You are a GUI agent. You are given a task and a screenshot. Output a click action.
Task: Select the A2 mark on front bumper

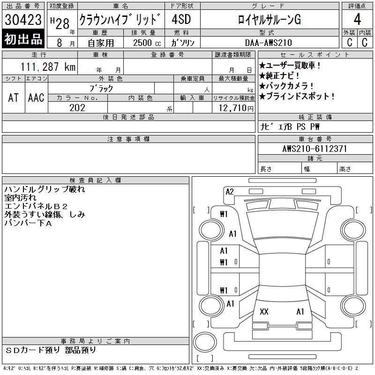[x=230, y=192]
